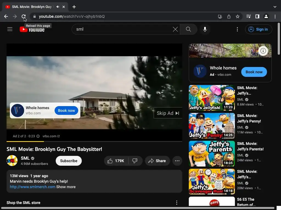Click Skip Ad on the video
The image size is (281, 210).
[168, 113]
